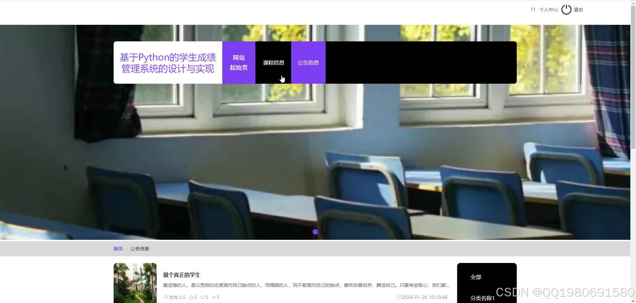Image resolution: width=636 pixels, height=303 pixels.
Task: Click the eye icon showing 5 views
Action: click(x=214, y=297)
